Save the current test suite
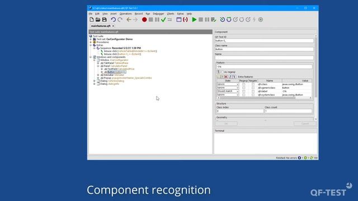 pos(105,20)
